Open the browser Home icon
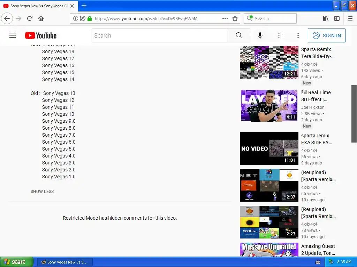Viewport: 357px width, 267px height. click(x=41, y=18)
